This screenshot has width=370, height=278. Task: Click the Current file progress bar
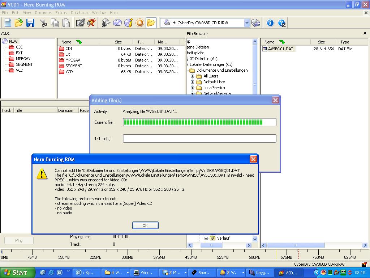(199, 122)
